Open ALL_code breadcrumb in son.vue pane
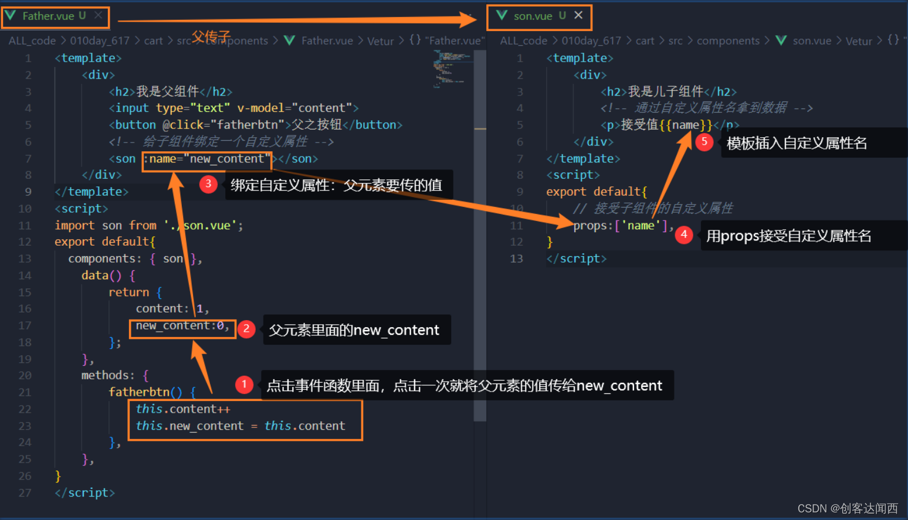Image resolution: width=908 pixels, height=520 pixels. pyautogui.click(x=524, y=40)
